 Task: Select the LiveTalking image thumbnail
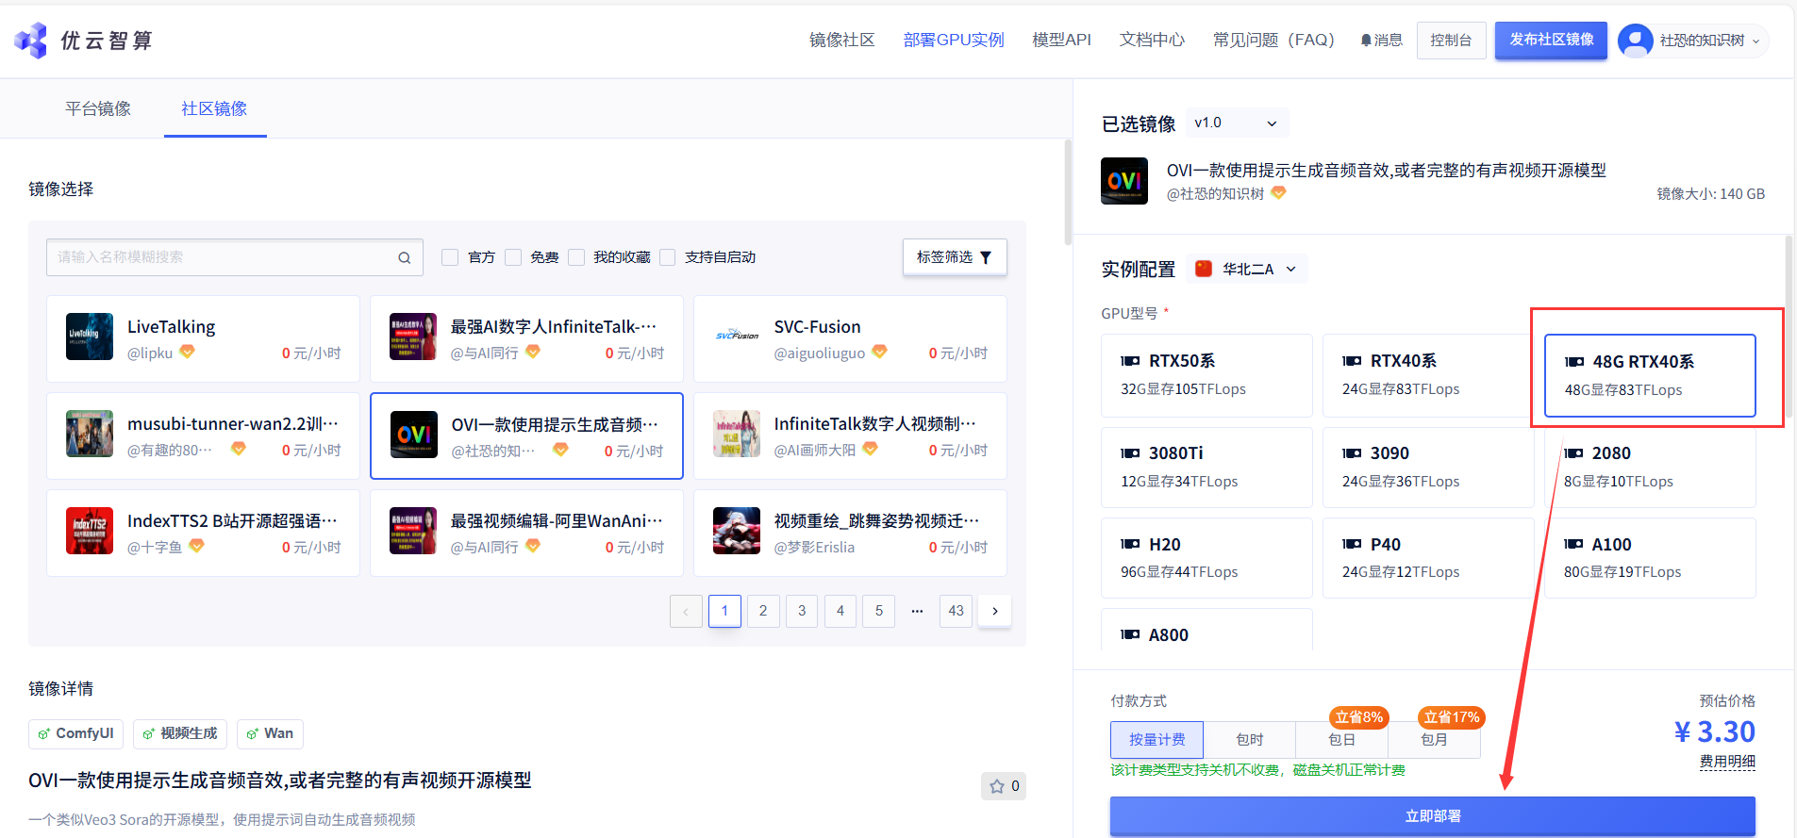90,337
